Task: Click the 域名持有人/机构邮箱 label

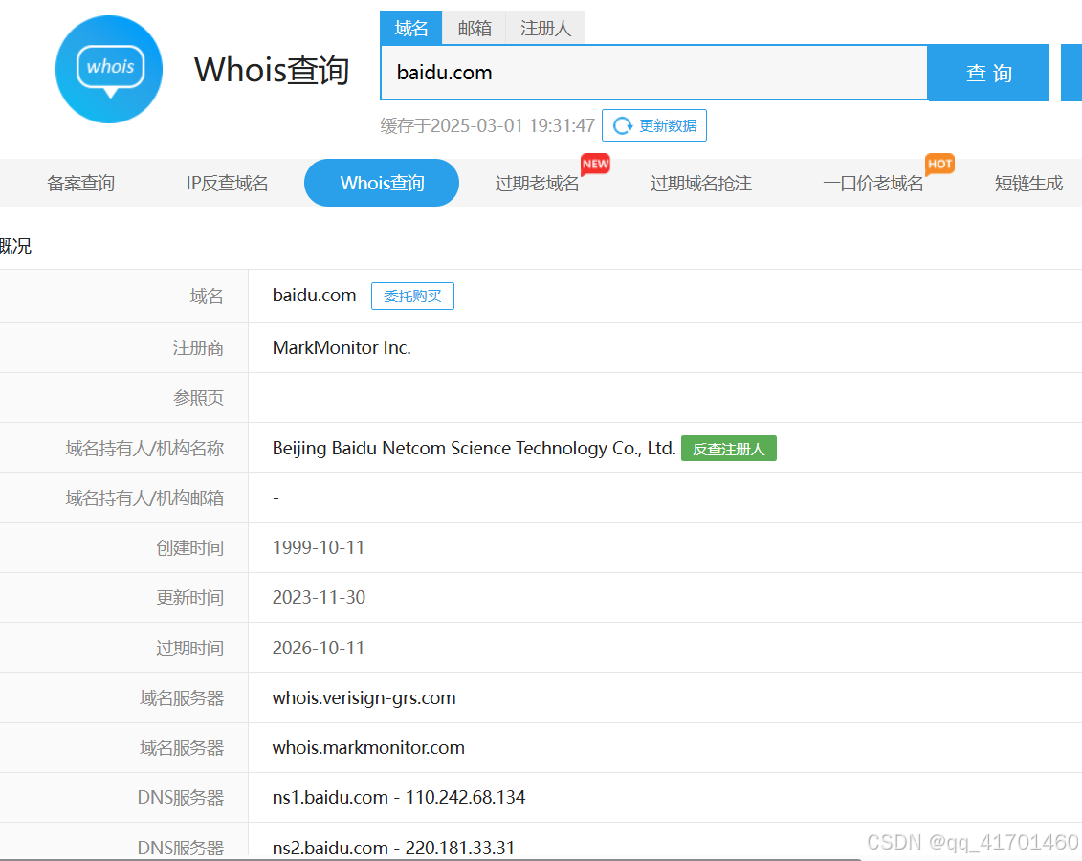Action: (144, 498)
